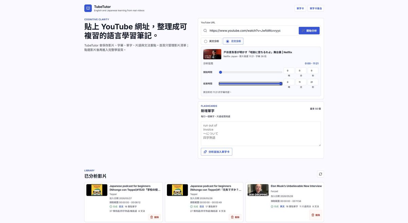Click the magnifier icon in URL field

(205, 31)
